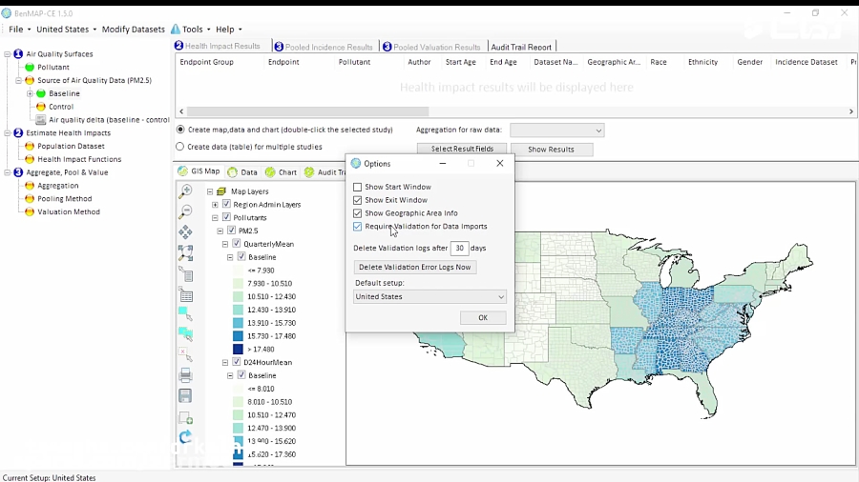Refresh the map with blue arrow icon
This screenshot has height=482, width=859.
point(186,437)
